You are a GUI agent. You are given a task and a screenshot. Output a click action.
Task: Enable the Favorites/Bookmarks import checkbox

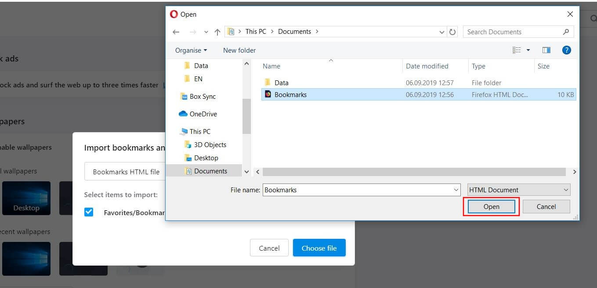(89, 212)
